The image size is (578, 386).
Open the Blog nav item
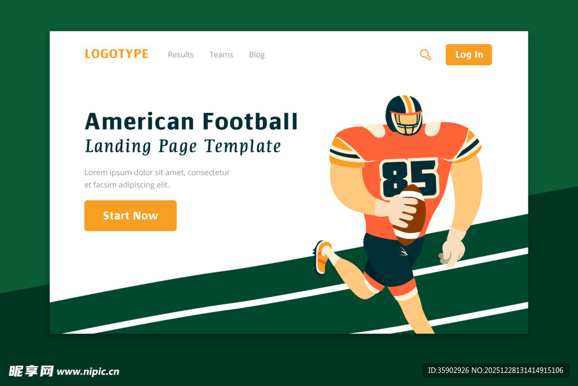tap(257, 55)
